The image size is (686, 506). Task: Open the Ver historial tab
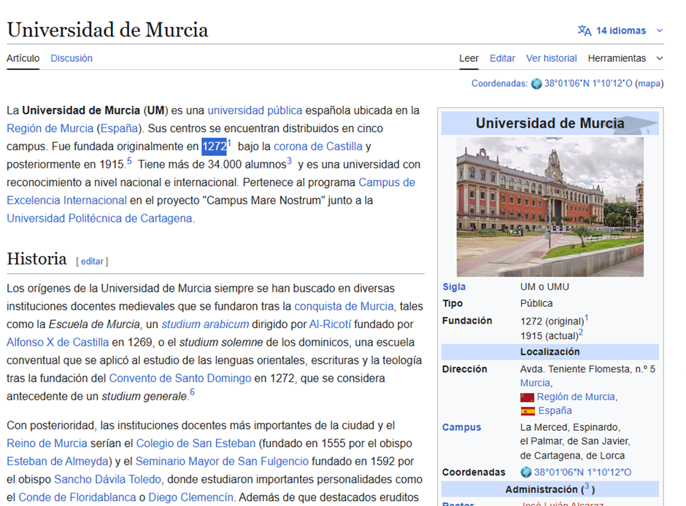pos(551,58)
